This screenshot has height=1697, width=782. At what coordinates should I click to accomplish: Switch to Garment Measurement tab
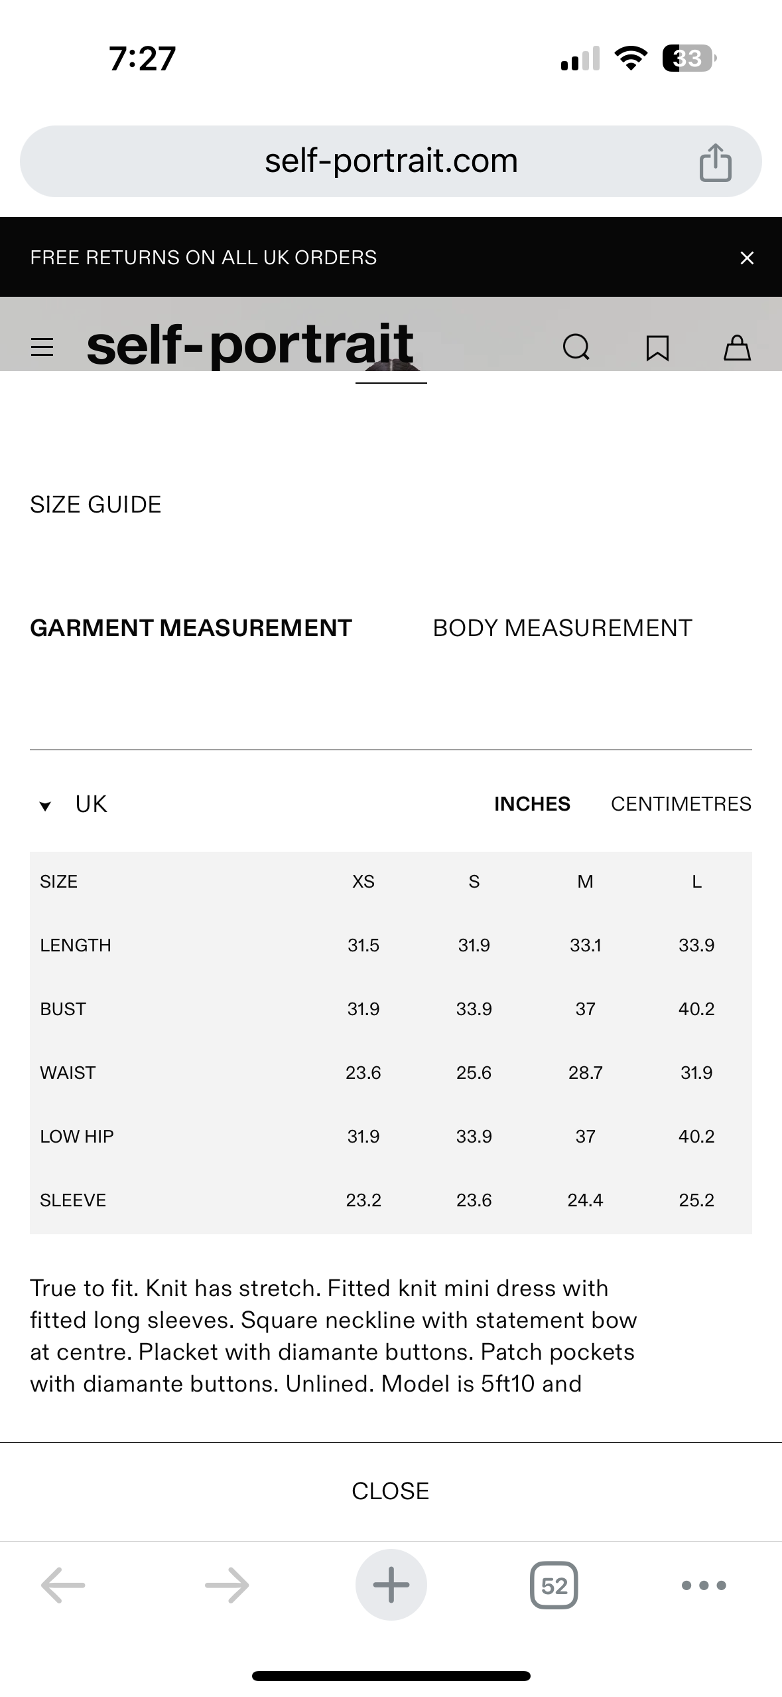click(x=191, y=628)
